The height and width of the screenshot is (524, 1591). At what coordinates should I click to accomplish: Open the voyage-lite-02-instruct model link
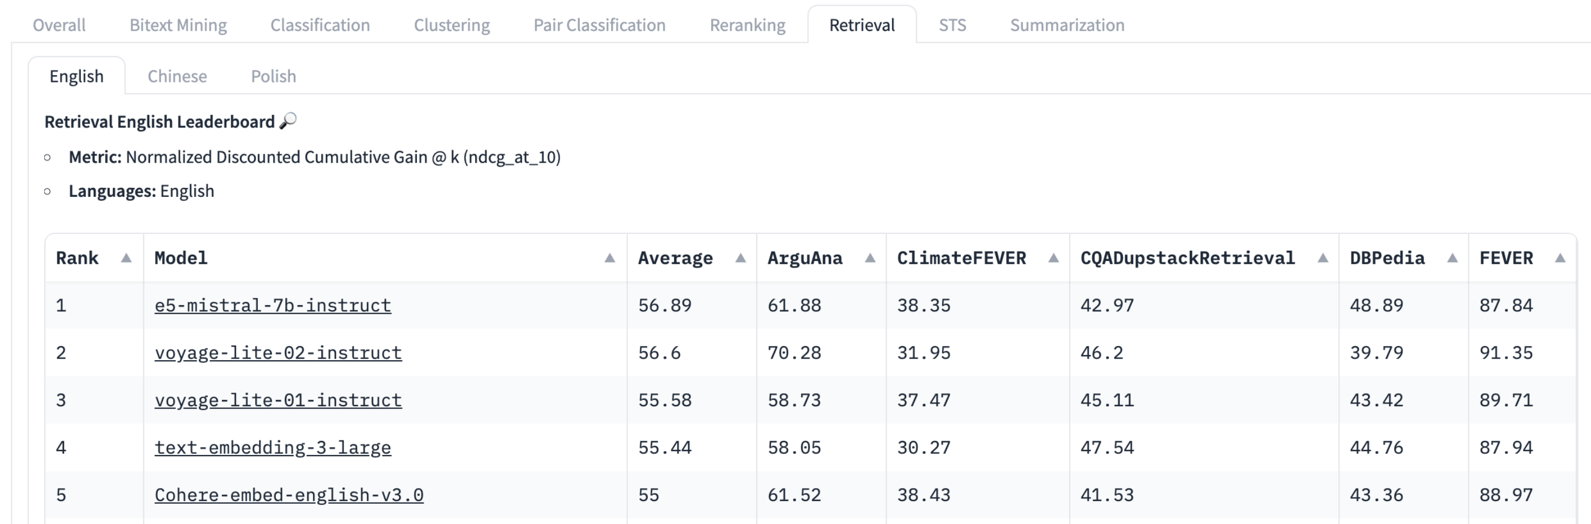point(278,353)
